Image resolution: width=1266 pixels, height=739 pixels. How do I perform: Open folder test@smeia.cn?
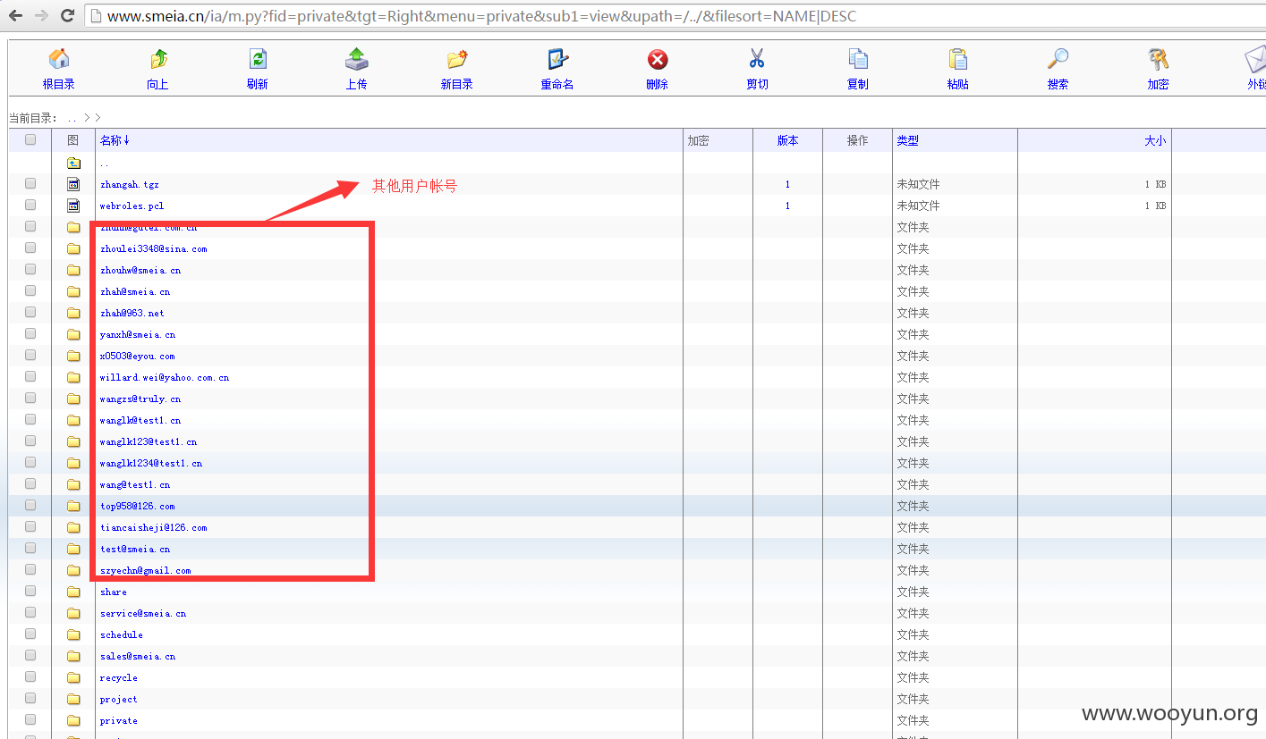coord(135,549)
